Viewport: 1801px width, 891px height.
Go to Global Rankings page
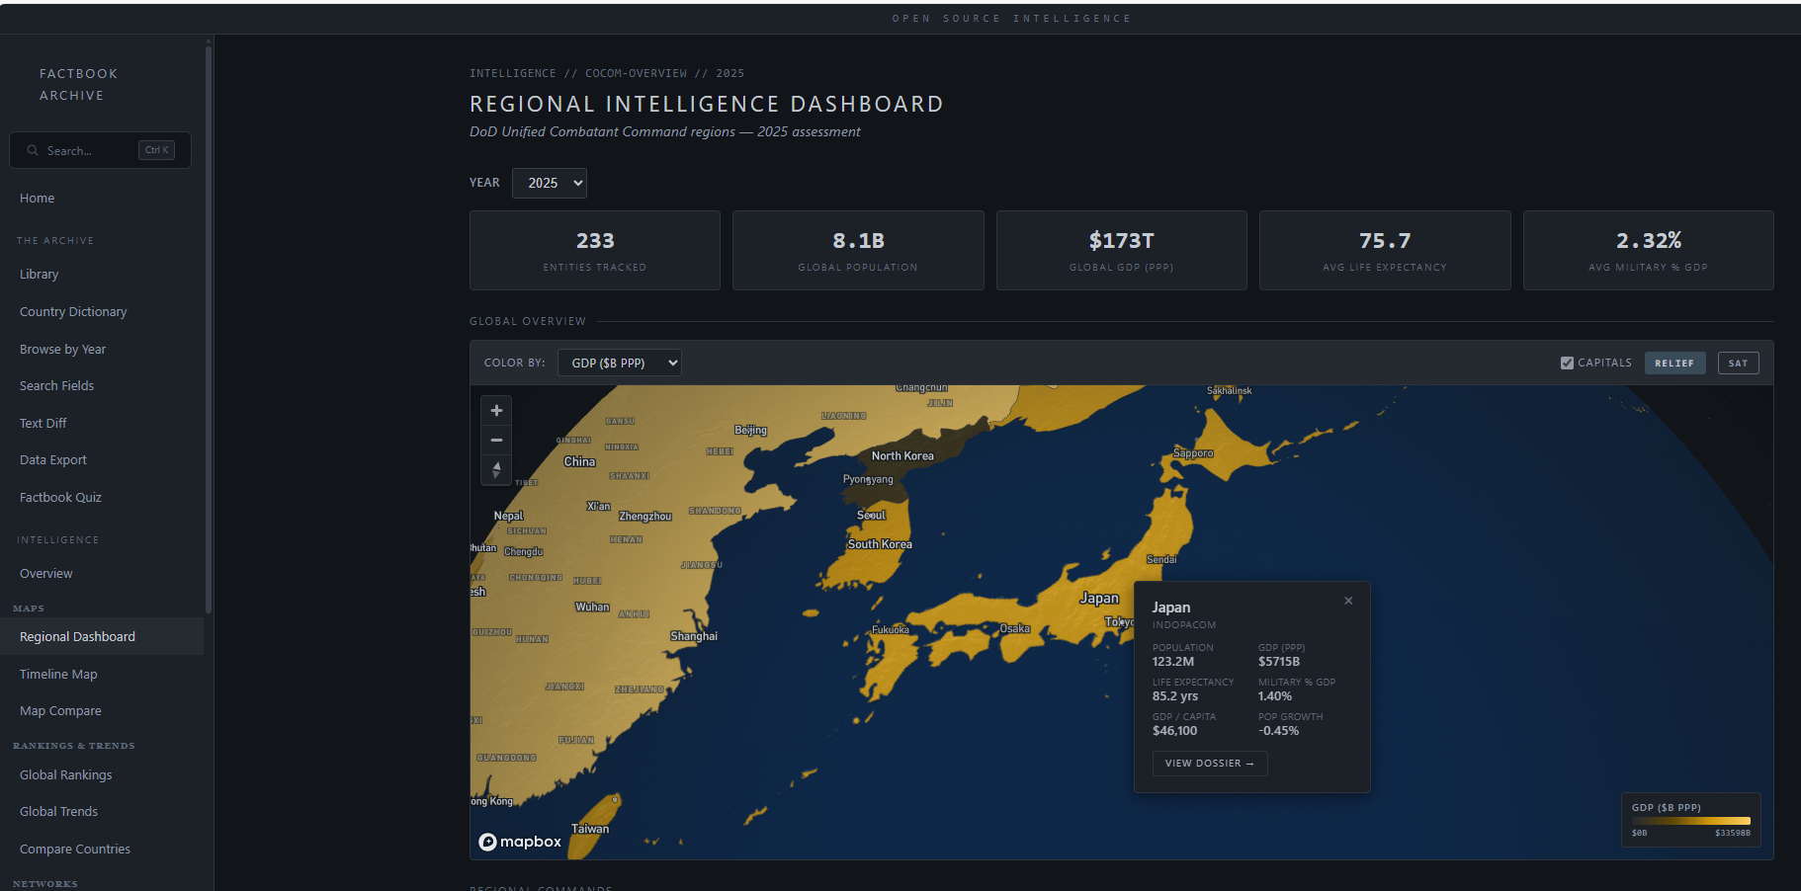point(65,775)
